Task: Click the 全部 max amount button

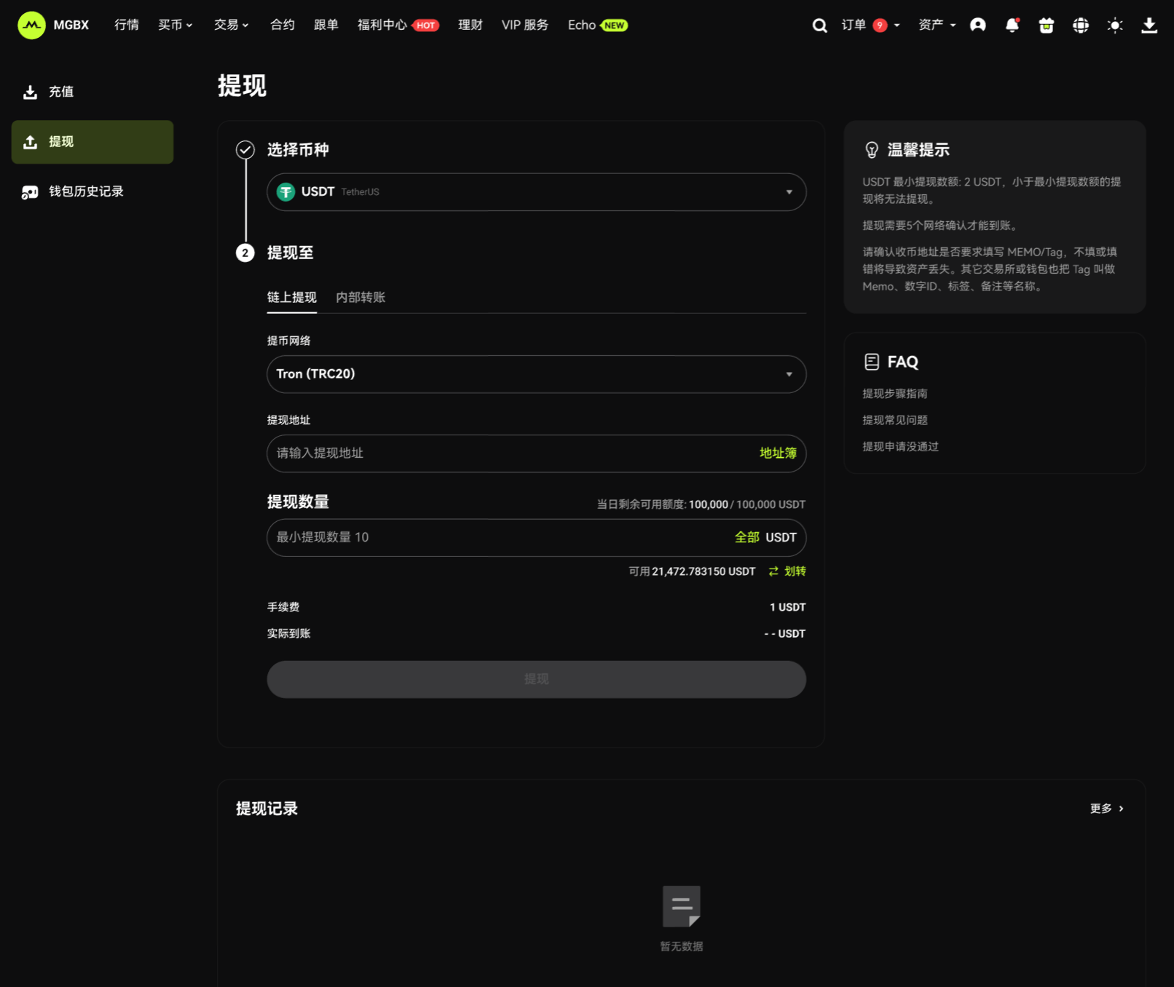Action: tap(746, 537)
